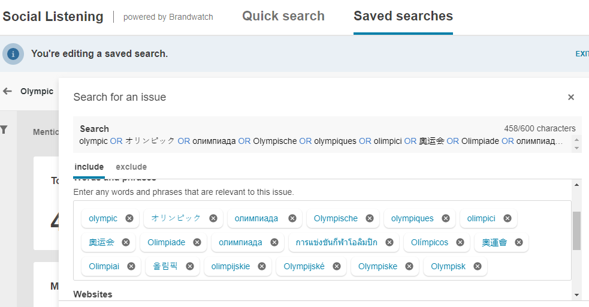Click the "powered by Brandwatch" text

point(168,17)
